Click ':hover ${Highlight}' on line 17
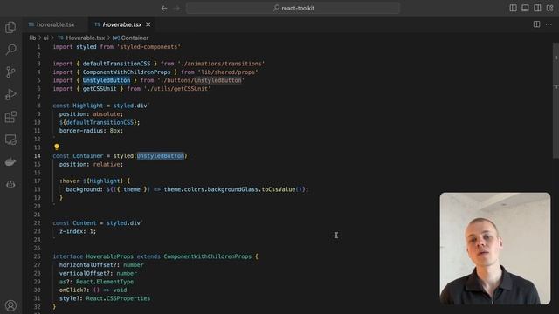The image size is (559, 314). coord(91,181)
